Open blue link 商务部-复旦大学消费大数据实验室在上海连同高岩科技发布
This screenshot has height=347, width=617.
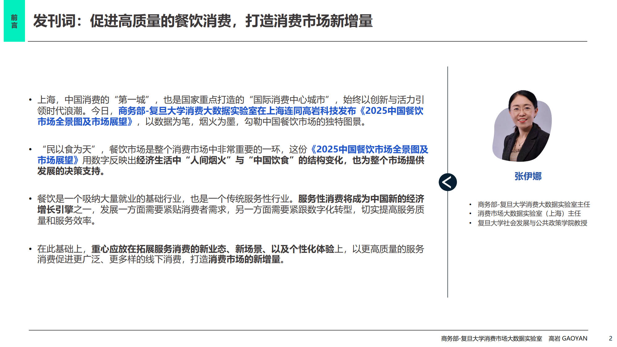click(237, 111)
